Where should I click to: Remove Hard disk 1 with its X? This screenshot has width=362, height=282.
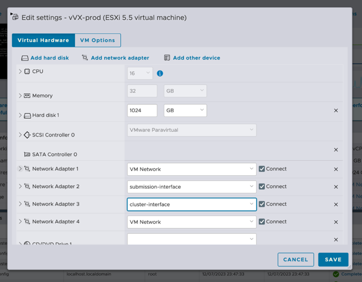click(336, 110)
